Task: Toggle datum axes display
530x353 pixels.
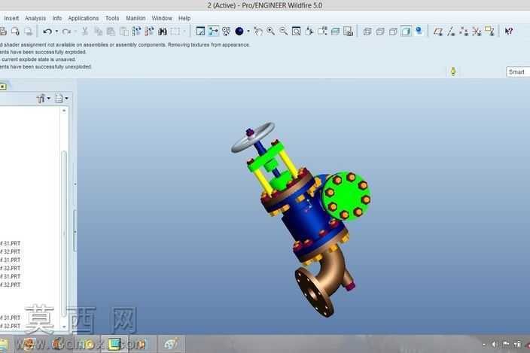Action: point(451,32)
